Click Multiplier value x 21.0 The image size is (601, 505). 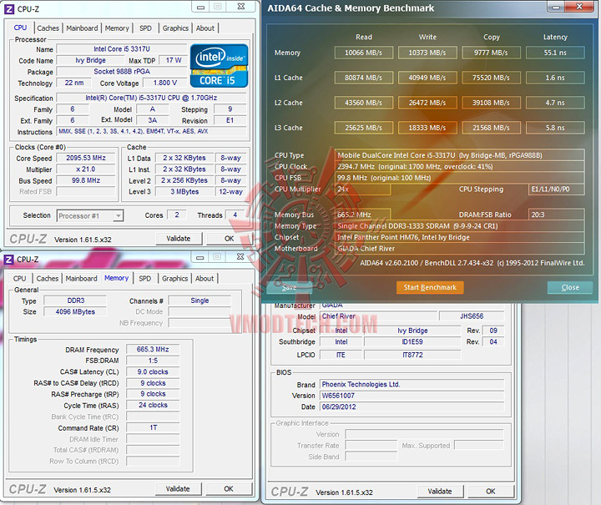86,169
